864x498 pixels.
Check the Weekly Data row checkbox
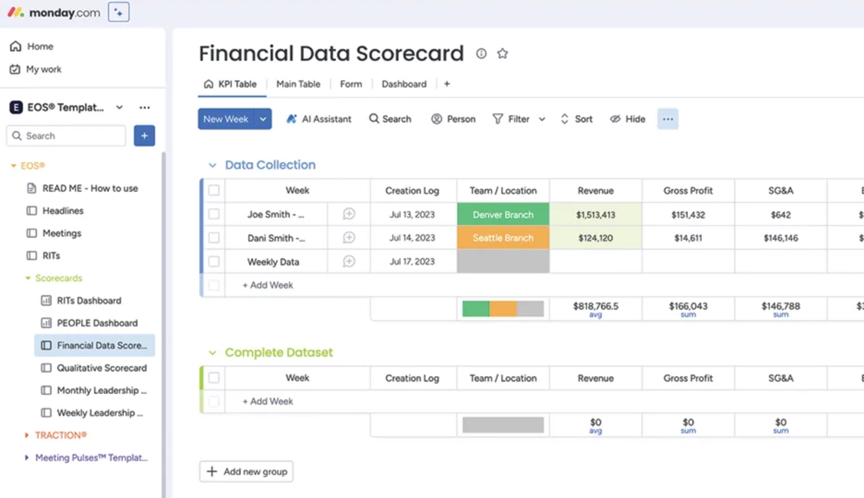pyautogui.click(x=214, y=261)
